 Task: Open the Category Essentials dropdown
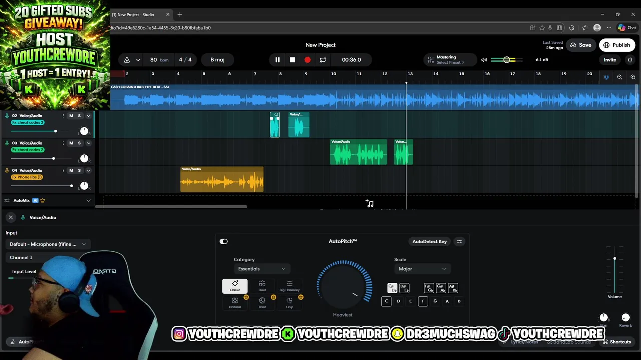point(262,269)
